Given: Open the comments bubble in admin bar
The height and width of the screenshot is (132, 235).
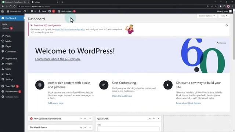Looking at the screenshot, I should pyautogui.click(x=33, y=11).
